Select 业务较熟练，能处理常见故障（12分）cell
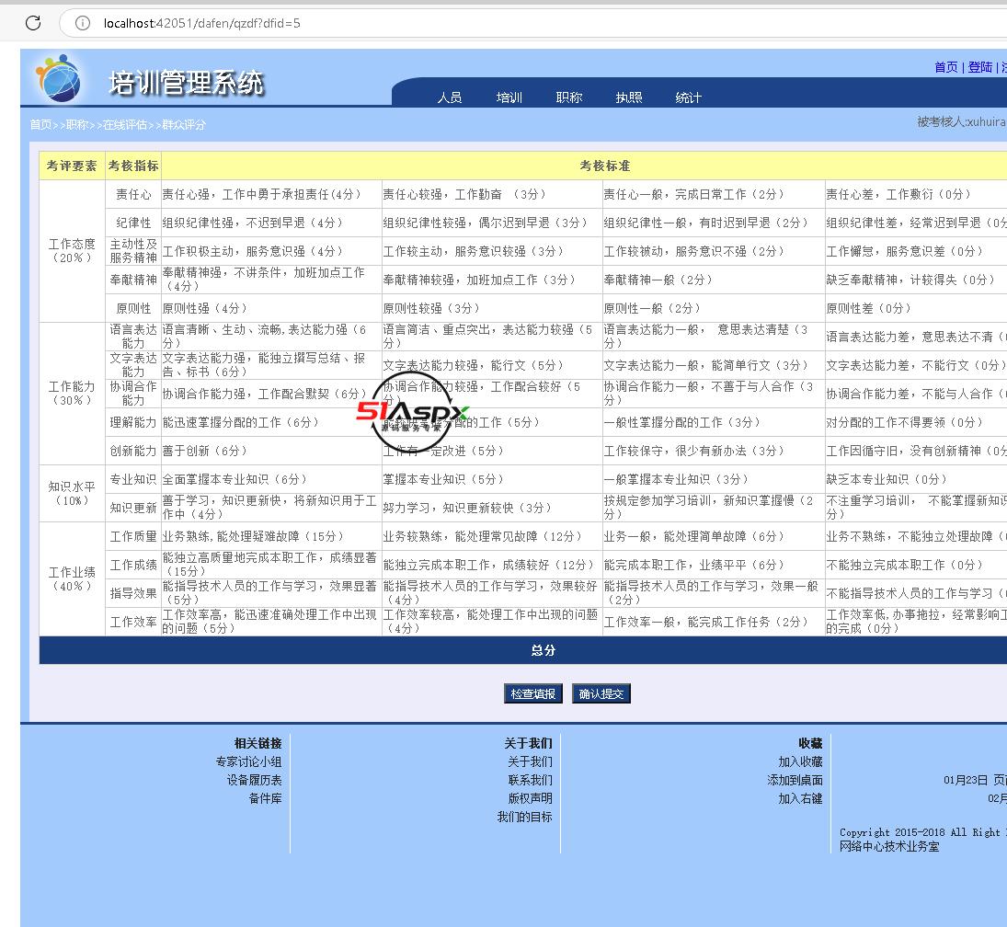 tap(492, 536)
